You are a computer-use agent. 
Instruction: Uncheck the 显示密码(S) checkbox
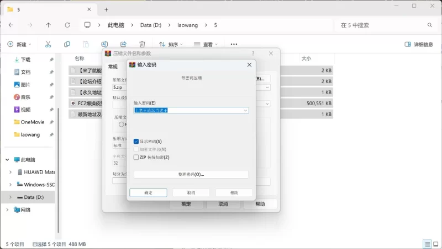click(x=136, y=142)
